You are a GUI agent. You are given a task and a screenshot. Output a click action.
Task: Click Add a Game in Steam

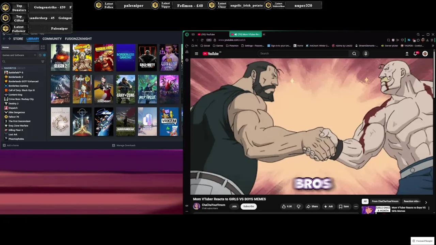tap(11, 145)
